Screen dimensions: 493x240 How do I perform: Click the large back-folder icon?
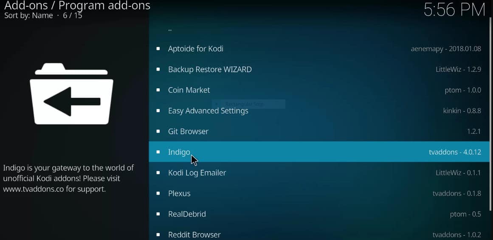pos(71,94)
